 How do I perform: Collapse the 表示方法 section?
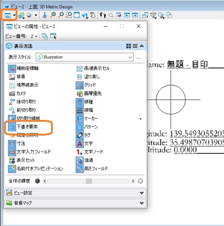tap(142, 46)
